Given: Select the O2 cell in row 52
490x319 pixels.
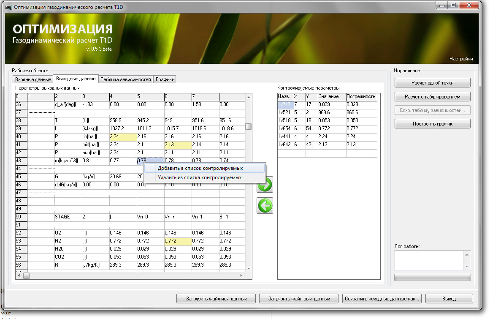Looking at the screenshot, I should click(68, 233).
